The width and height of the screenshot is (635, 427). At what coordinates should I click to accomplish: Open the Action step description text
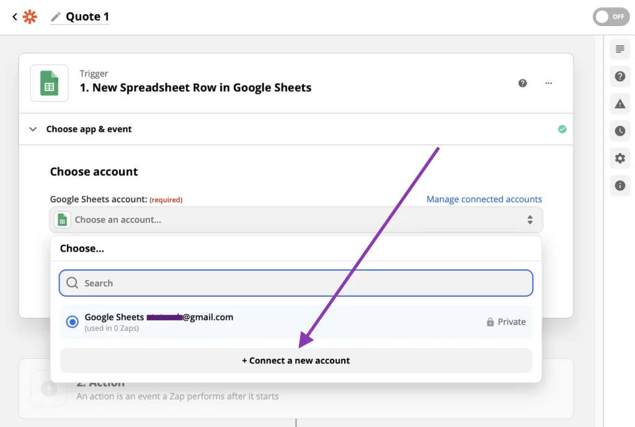coord(177,396)
